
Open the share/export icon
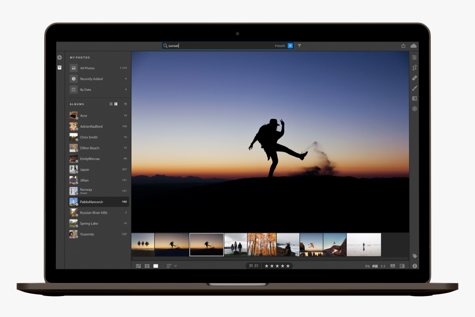(403, 45)
